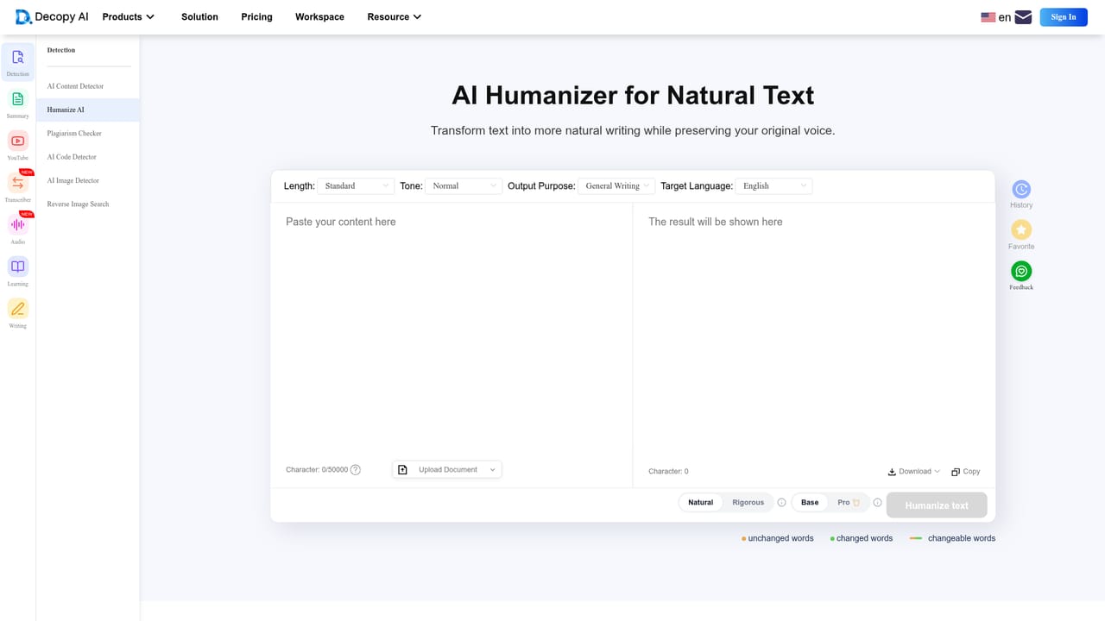This screenshot has height=621, width=1105.
Task: Open the Workspace menu item
Action: [319, 16]
